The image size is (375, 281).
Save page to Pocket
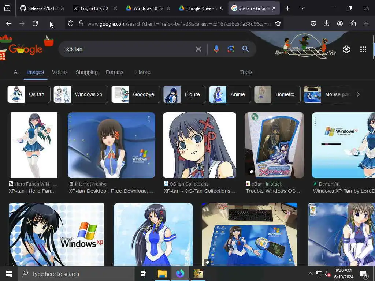point(313,23)
